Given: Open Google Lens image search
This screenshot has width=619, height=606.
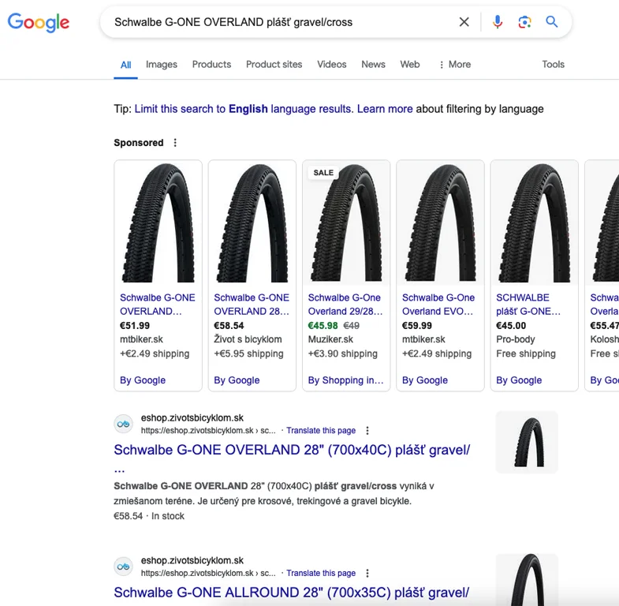Looking at the screenshot, I should tap(524, 22).
